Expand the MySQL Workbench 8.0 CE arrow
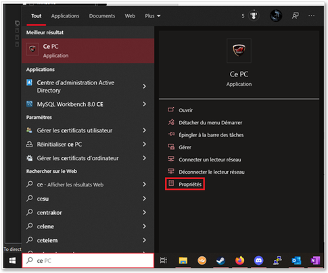 click(144, 104)
